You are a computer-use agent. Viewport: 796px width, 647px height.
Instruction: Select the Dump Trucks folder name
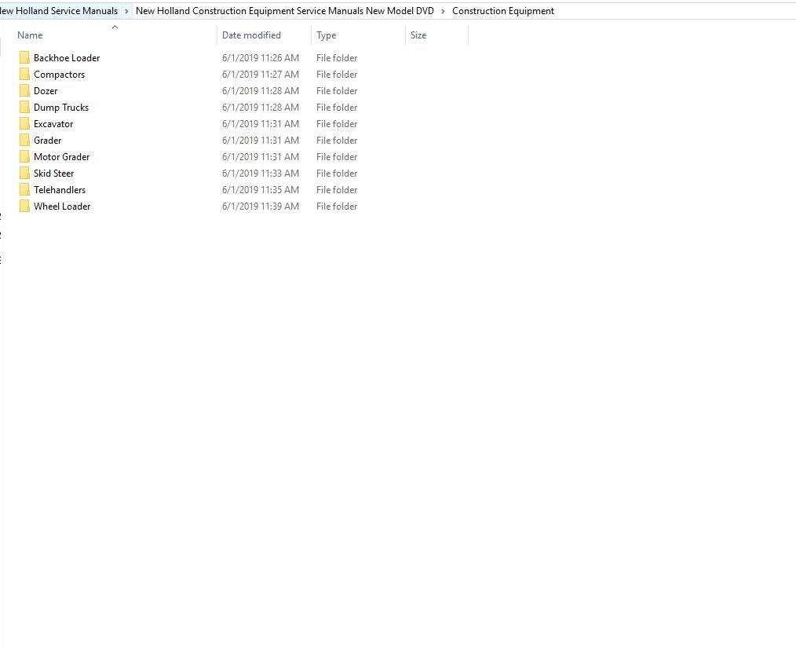tap(61, 108)
